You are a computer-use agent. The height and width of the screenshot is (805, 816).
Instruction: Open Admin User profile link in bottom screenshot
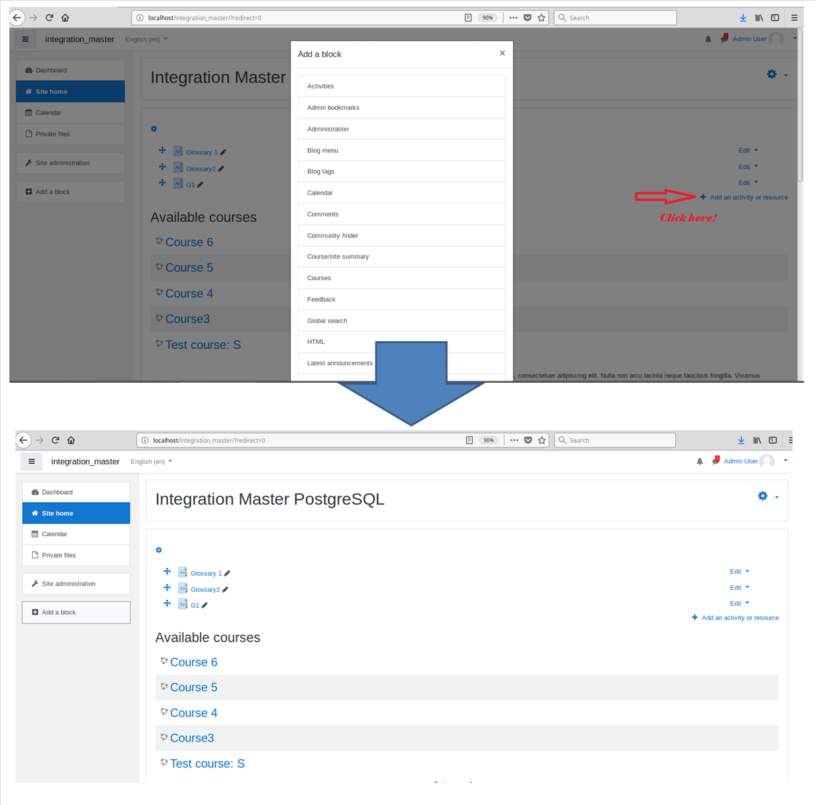[740, 461]
